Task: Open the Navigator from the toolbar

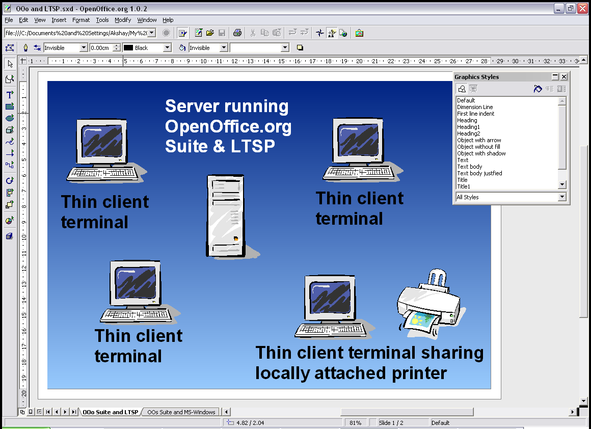Action: coord(319,33)
